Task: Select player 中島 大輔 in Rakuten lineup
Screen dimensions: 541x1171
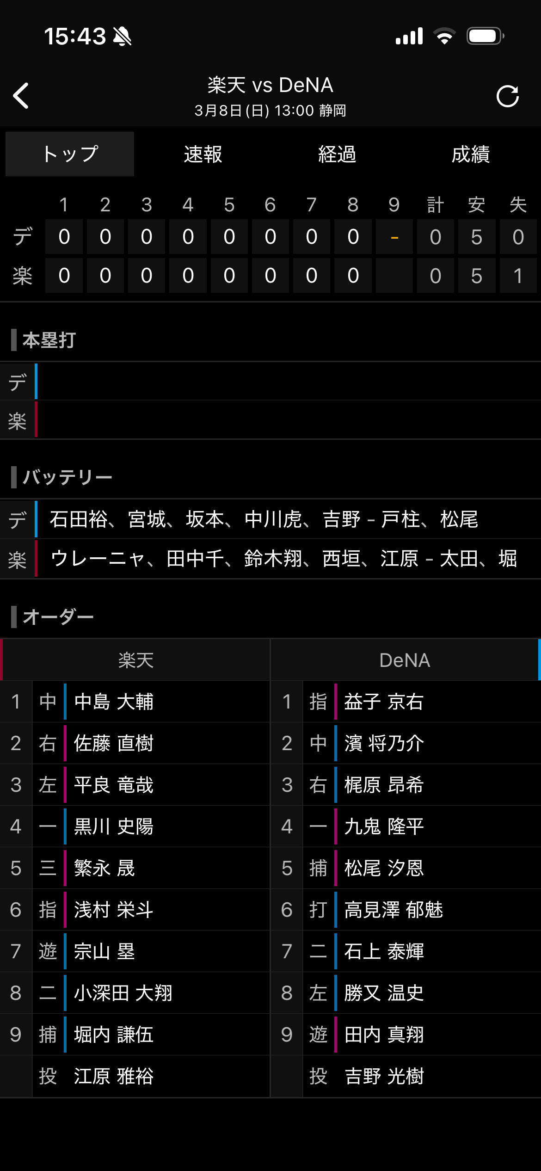Action: click(114, 702)
